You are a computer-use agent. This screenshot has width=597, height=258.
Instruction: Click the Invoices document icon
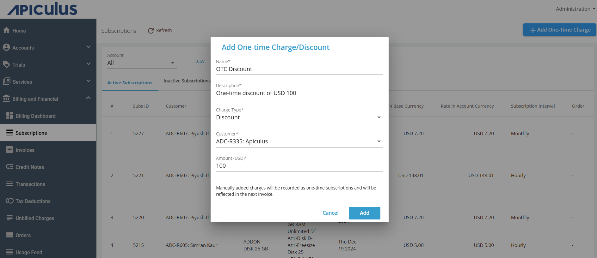point(9,149)
